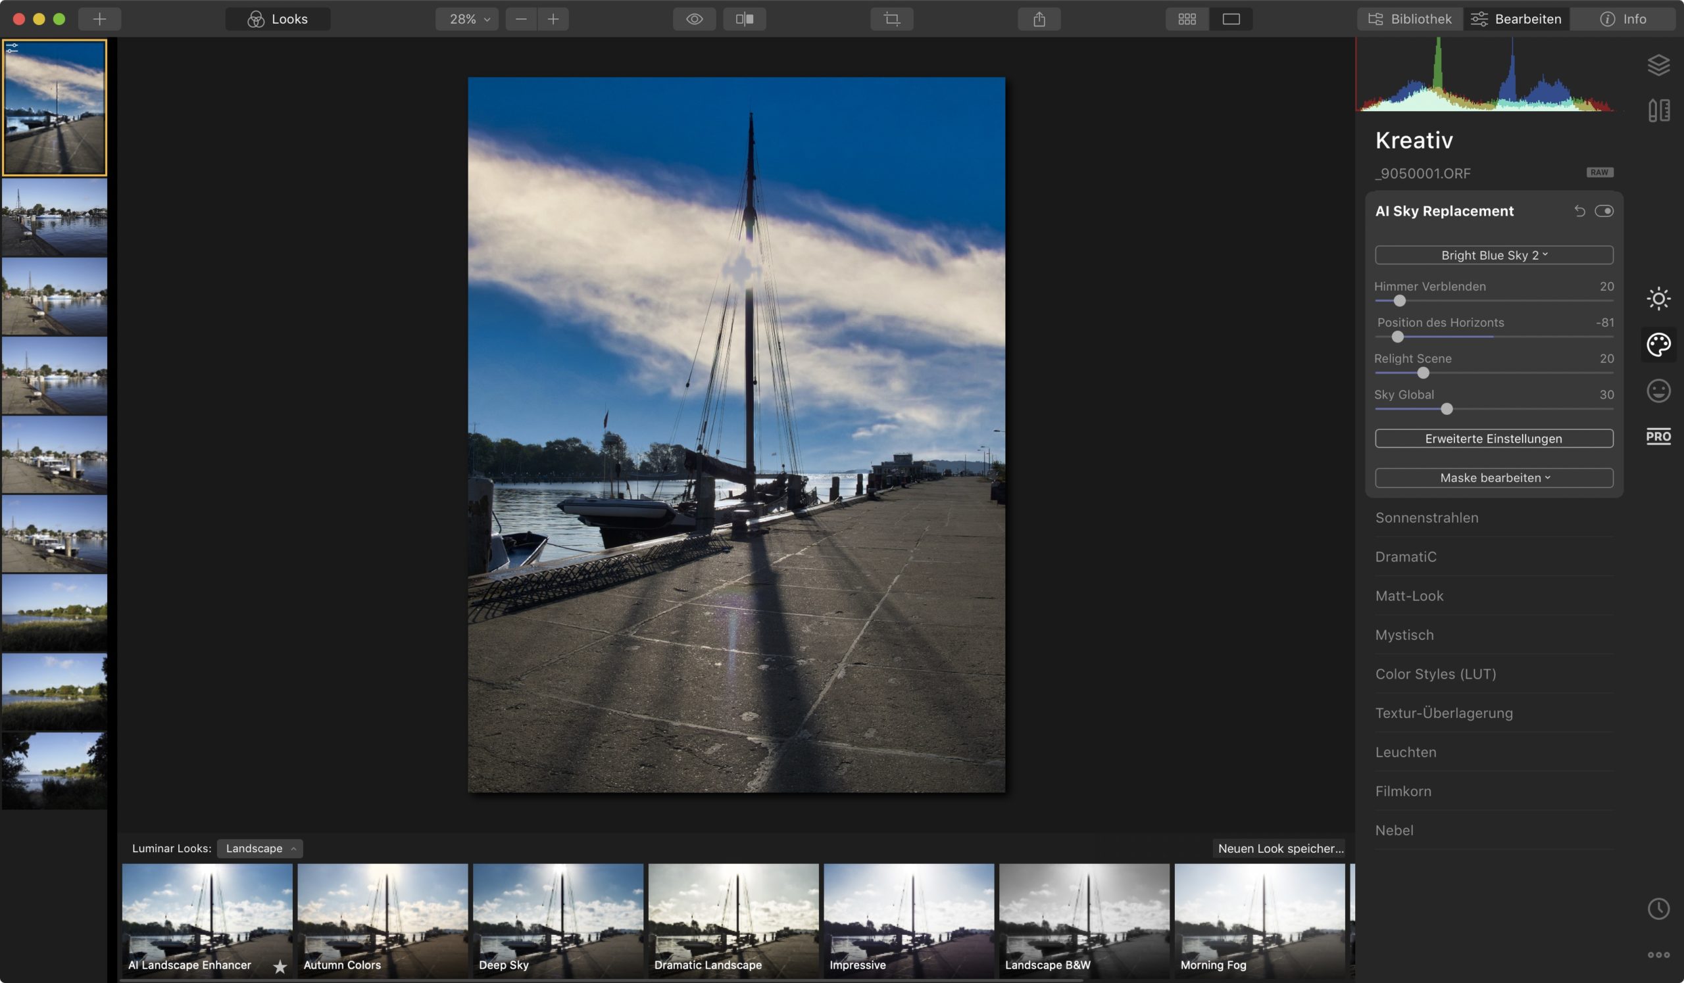This screenshot has height=983, width=1684.
Task: Apply the Deep Sky look
Action: coord(558,921)
